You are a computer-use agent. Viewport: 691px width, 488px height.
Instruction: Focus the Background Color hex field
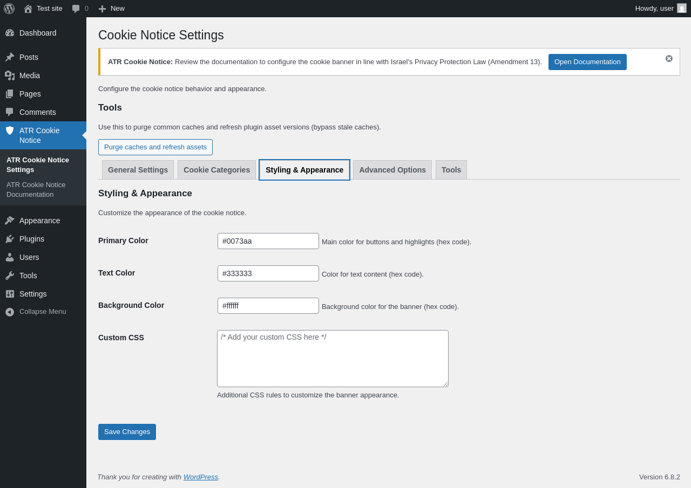[x=268, y=306]
